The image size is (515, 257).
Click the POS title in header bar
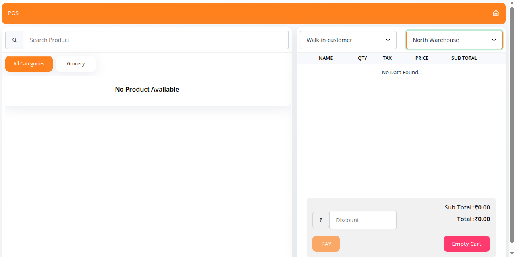pos(13,13)
